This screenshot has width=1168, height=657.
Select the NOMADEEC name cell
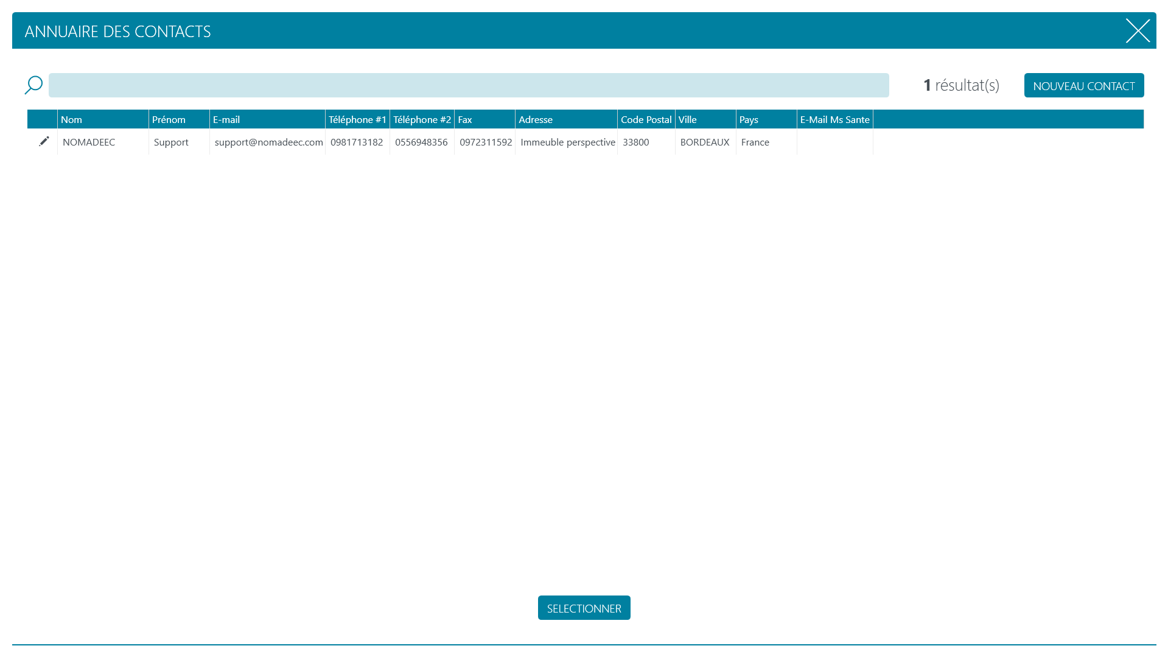point(103,142)
